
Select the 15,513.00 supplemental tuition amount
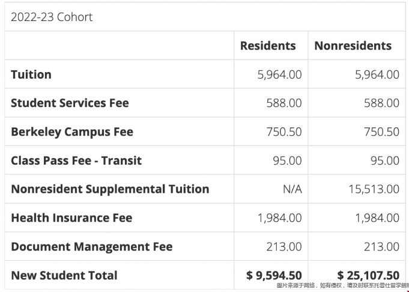[374, 189]
